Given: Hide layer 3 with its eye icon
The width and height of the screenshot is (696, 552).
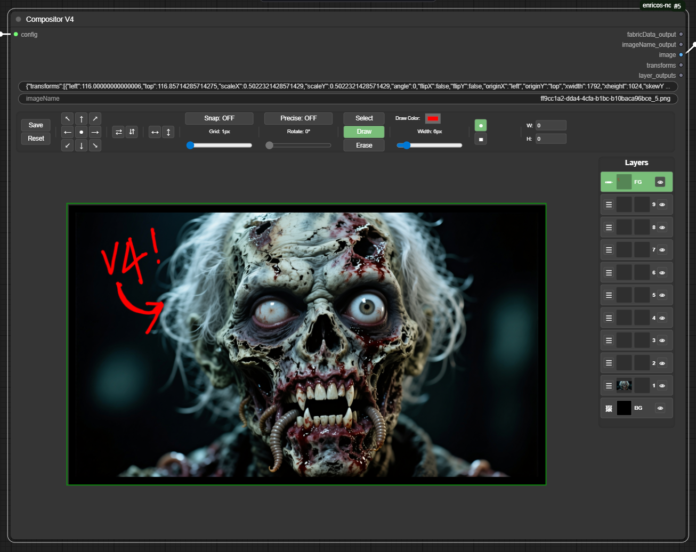Looking at the screenshot, I should click(662, 340).
